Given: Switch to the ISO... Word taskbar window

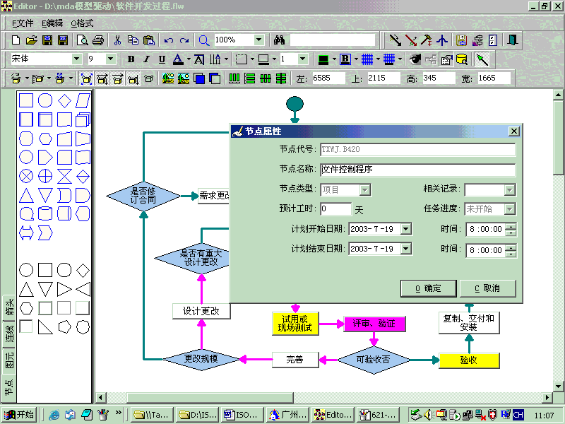Looking at the screenshot, I should click(x=241, y=415).
